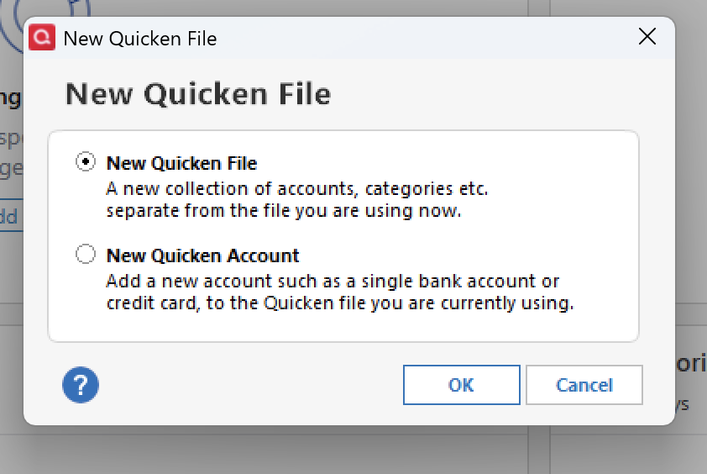Screen dimensions: 707x474
Task: Click the blank area between the help icon and OK
Action: click(x=252, y=385)
